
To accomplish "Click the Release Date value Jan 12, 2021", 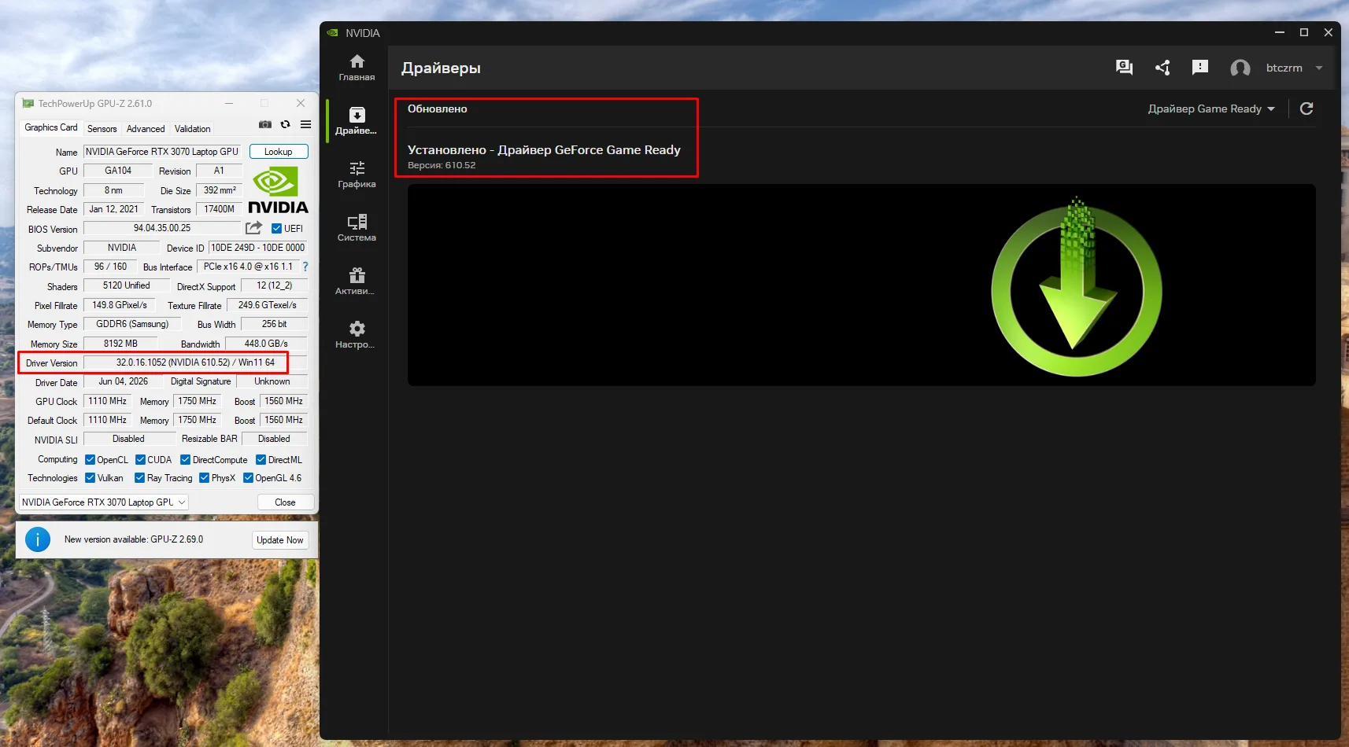I will 113,209.
